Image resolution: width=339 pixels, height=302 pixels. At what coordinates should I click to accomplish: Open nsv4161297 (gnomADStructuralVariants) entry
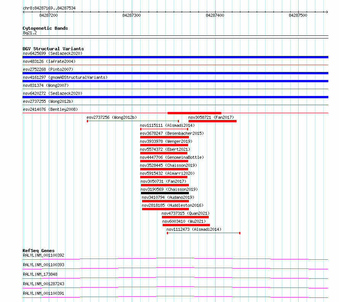tap(65, 77)
